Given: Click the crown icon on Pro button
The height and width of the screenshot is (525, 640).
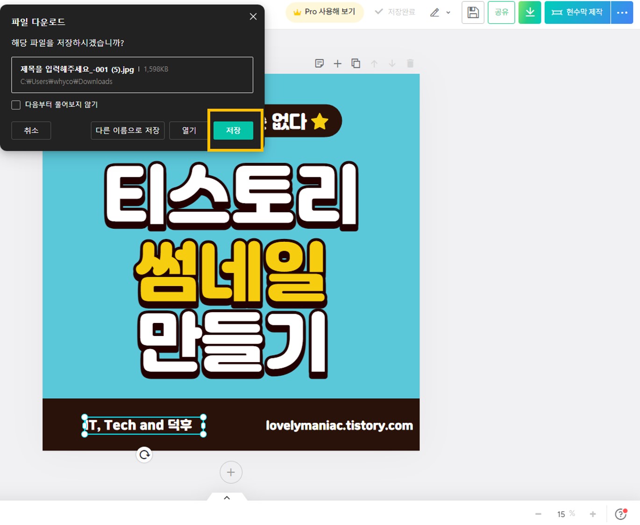Looking at the screenshot, I should pyautogui.click(x=297, y=12).
